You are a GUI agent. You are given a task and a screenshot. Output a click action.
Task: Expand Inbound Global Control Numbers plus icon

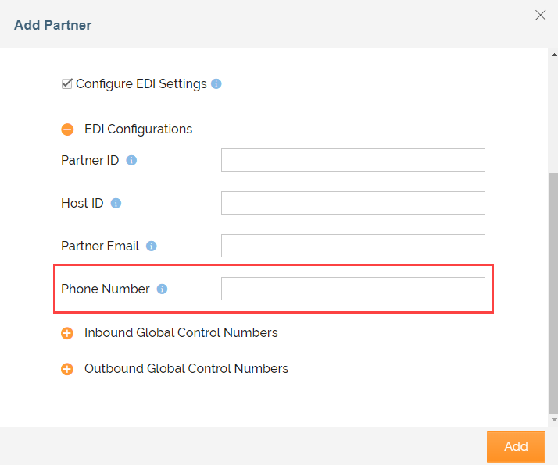click(68, 333)
